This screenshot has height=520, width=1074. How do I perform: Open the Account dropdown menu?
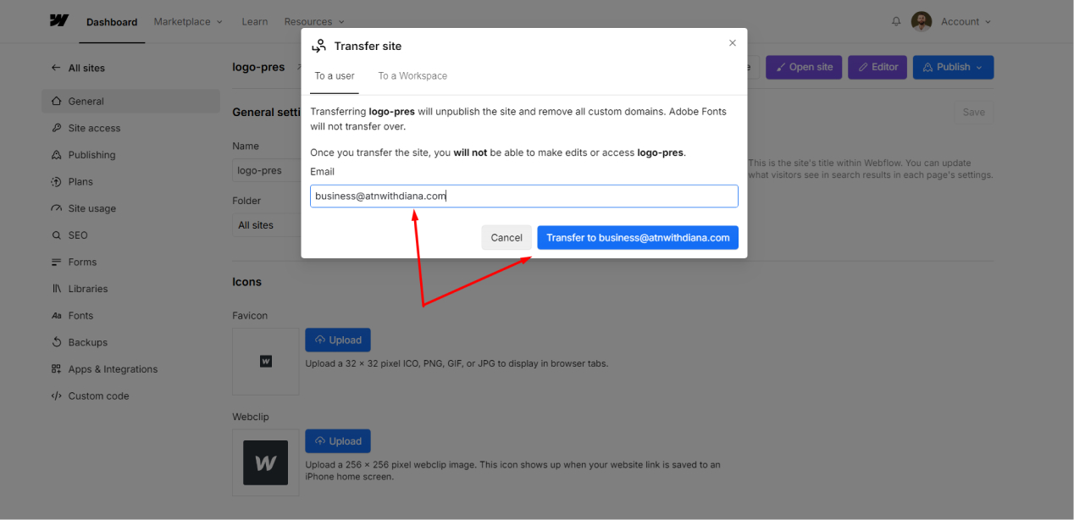click(x=966, y=21)
